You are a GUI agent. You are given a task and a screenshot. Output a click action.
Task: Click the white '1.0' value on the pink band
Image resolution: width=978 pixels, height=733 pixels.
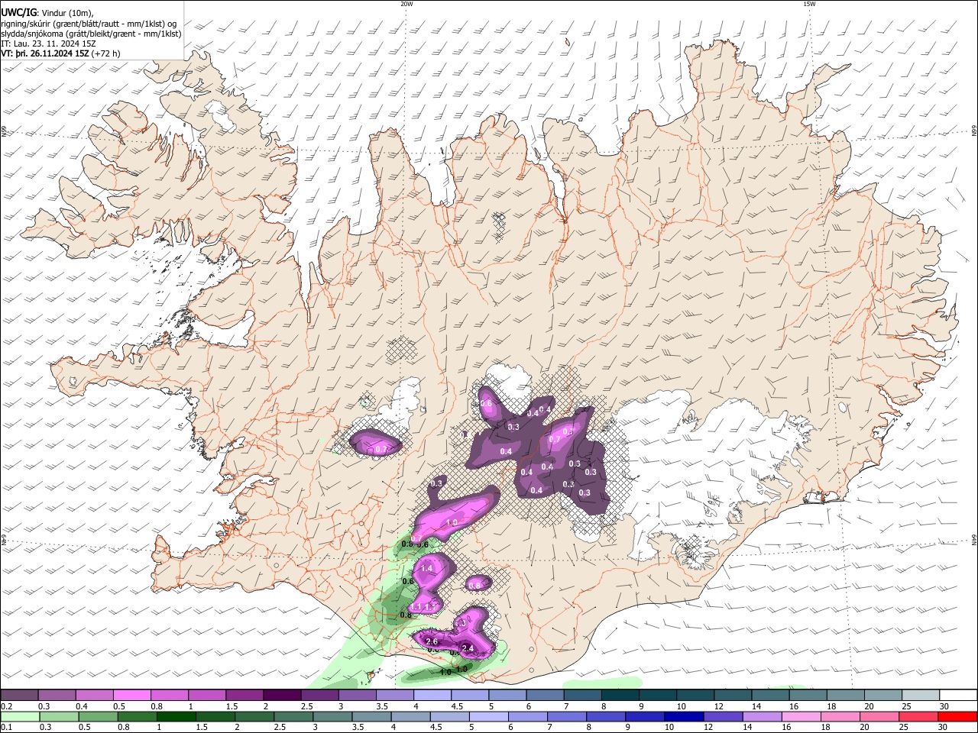pos(451,522)
